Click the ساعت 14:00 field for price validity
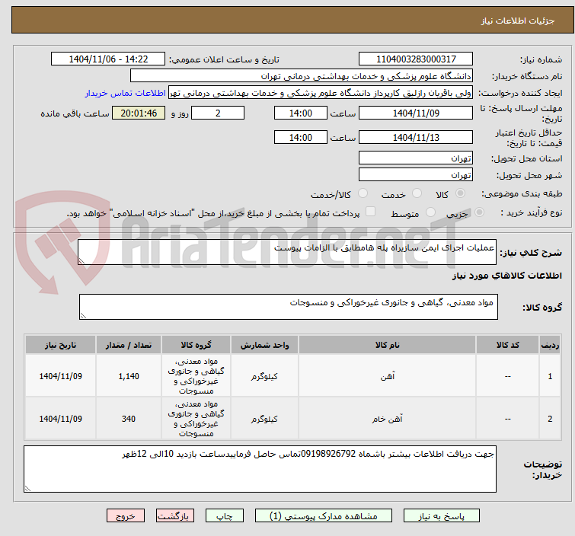Viewport: 575px width, 536px height. coord(300,138)
